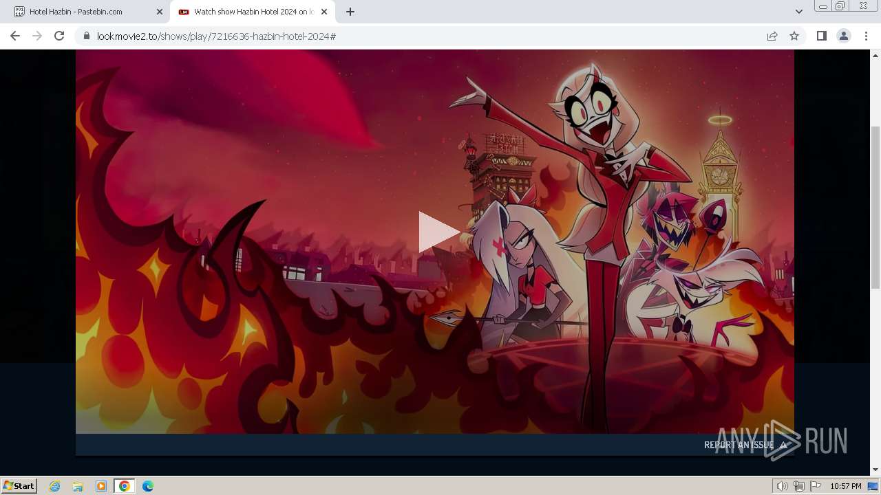This screenshot has width=881, height=495.
Task: Reload the current page
Action: 59,36
